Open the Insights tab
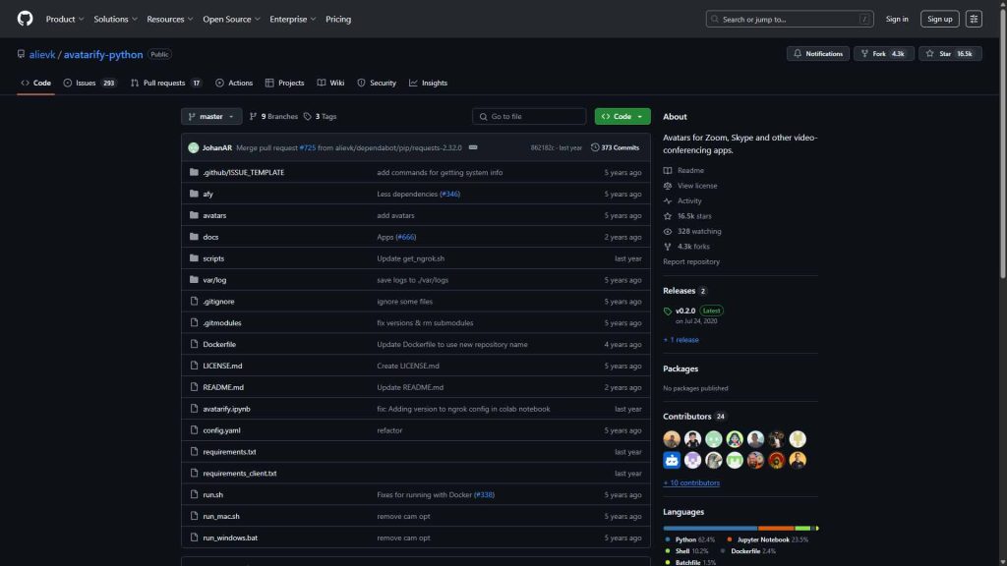 pyautogui.click(x=429, y=83)
